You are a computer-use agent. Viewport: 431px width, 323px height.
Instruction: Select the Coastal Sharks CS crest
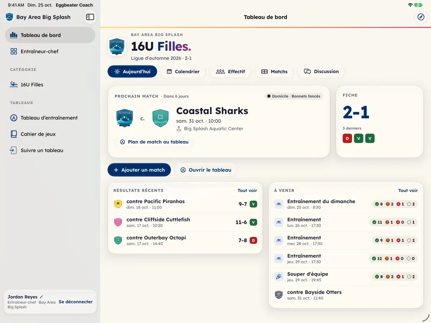[160, 118]
